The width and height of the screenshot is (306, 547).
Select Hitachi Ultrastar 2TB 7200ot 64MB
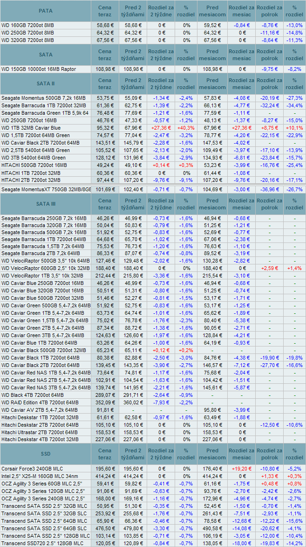[x=40, y=432]
